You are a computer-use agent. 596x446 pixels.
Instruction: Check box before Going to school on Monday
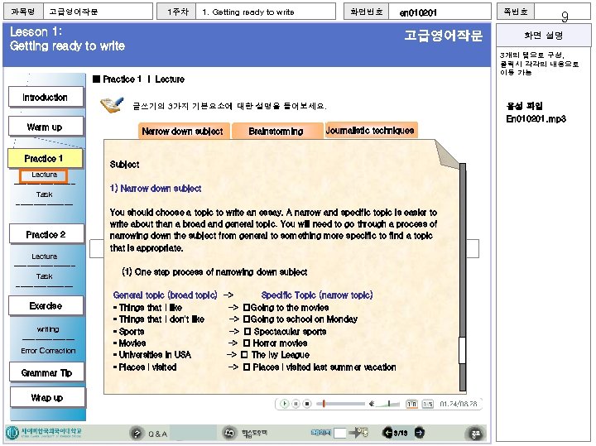247,319
